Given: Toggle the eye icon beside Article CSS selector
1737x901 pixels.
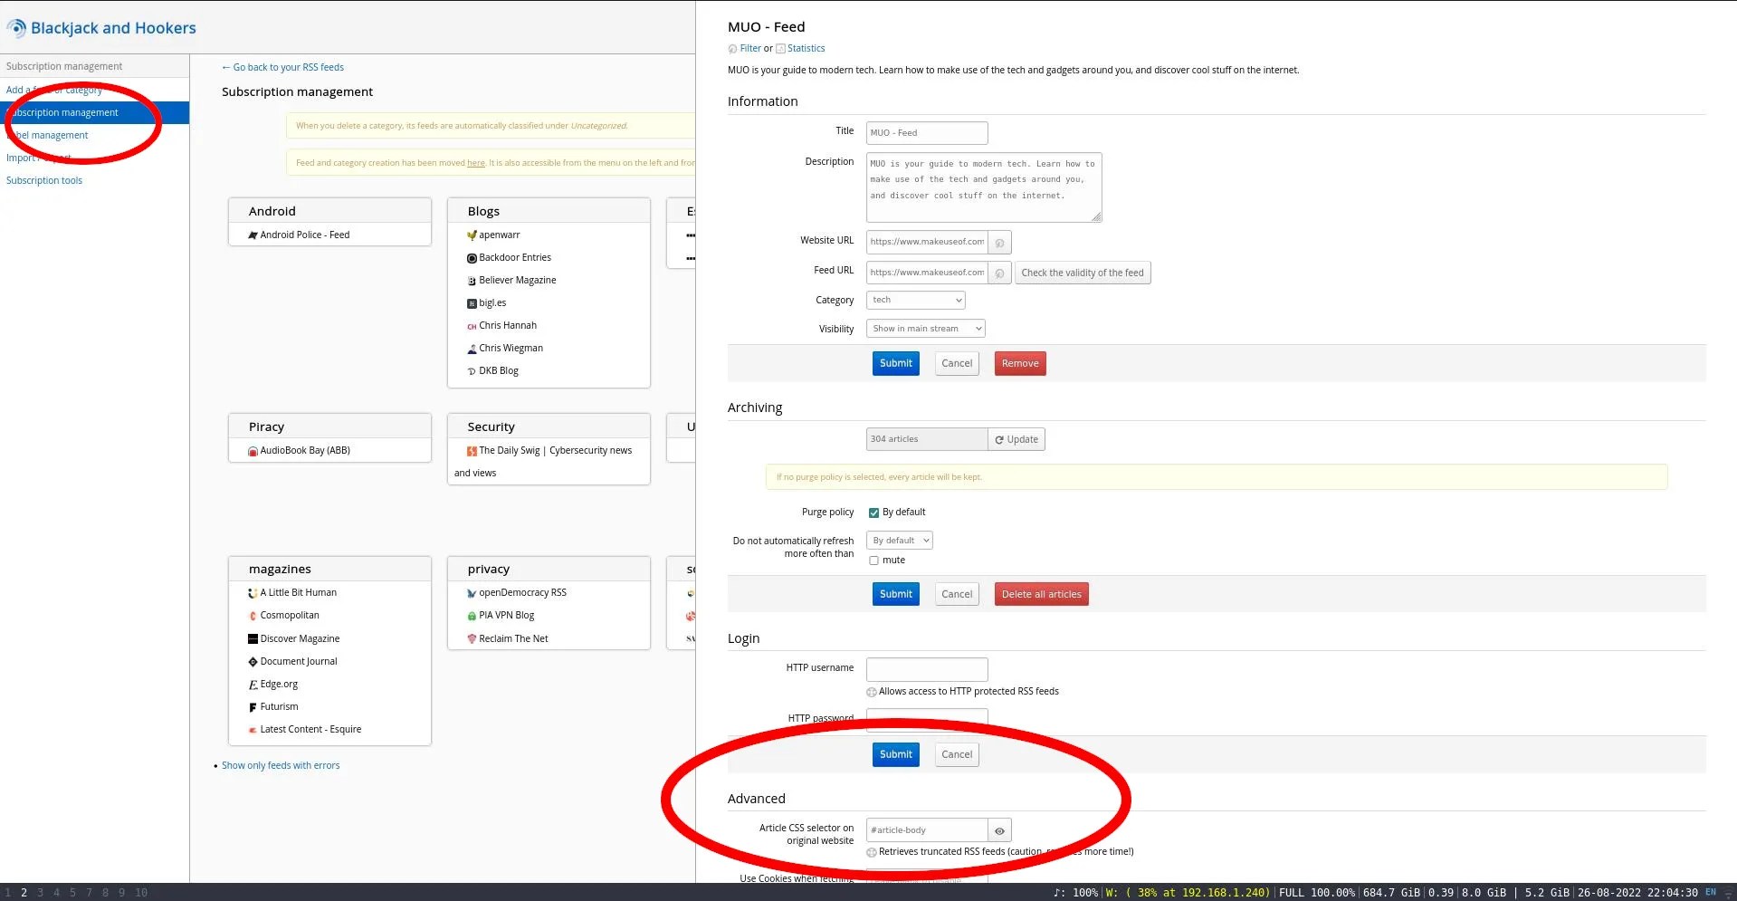Looking at the screenshot, I should pos(998,829).
